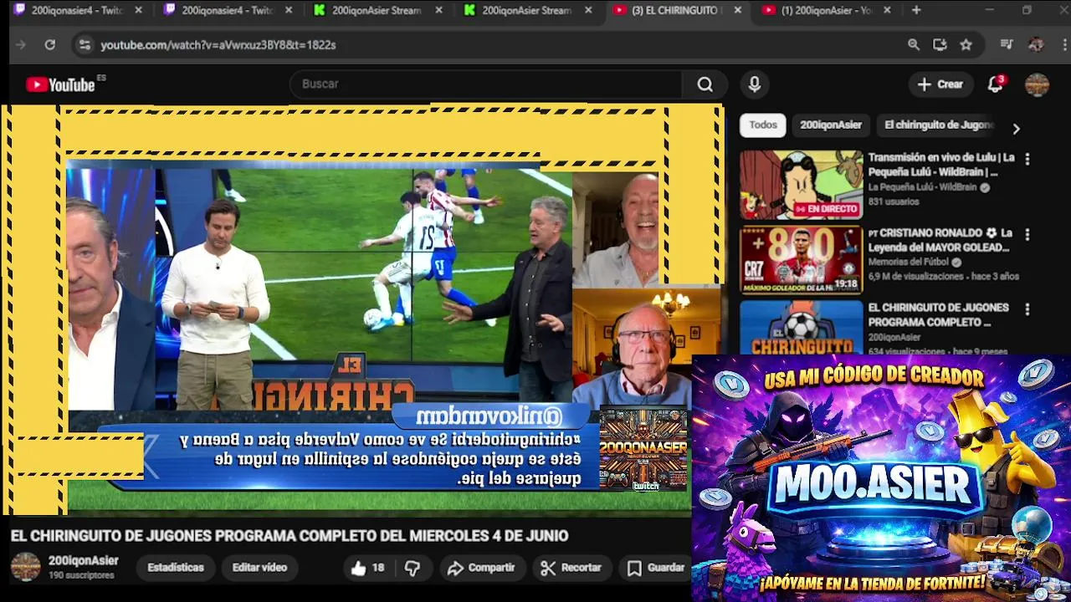Viewport: 1071px width, 602px height.
Task: Open a new browser tab
Action: point(916,11)
